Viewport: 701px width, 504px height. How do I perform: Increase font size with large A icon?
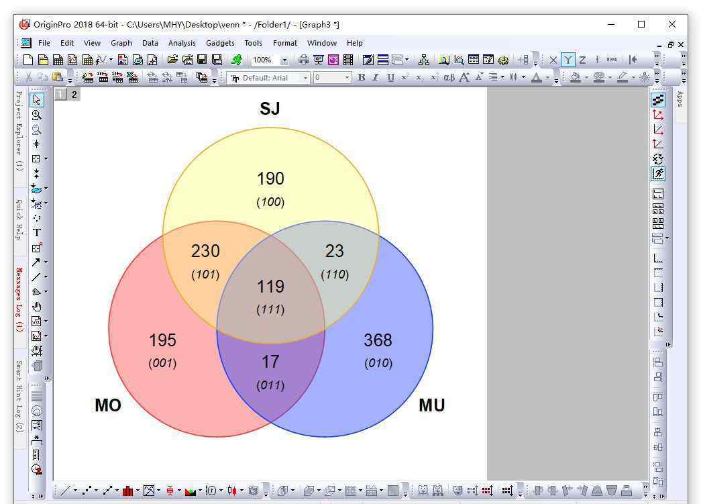tap(464, 77)
